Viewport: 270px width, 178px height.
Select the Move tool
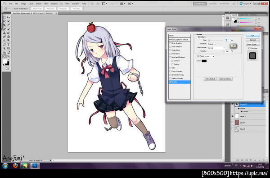click(x=9, y=18)
